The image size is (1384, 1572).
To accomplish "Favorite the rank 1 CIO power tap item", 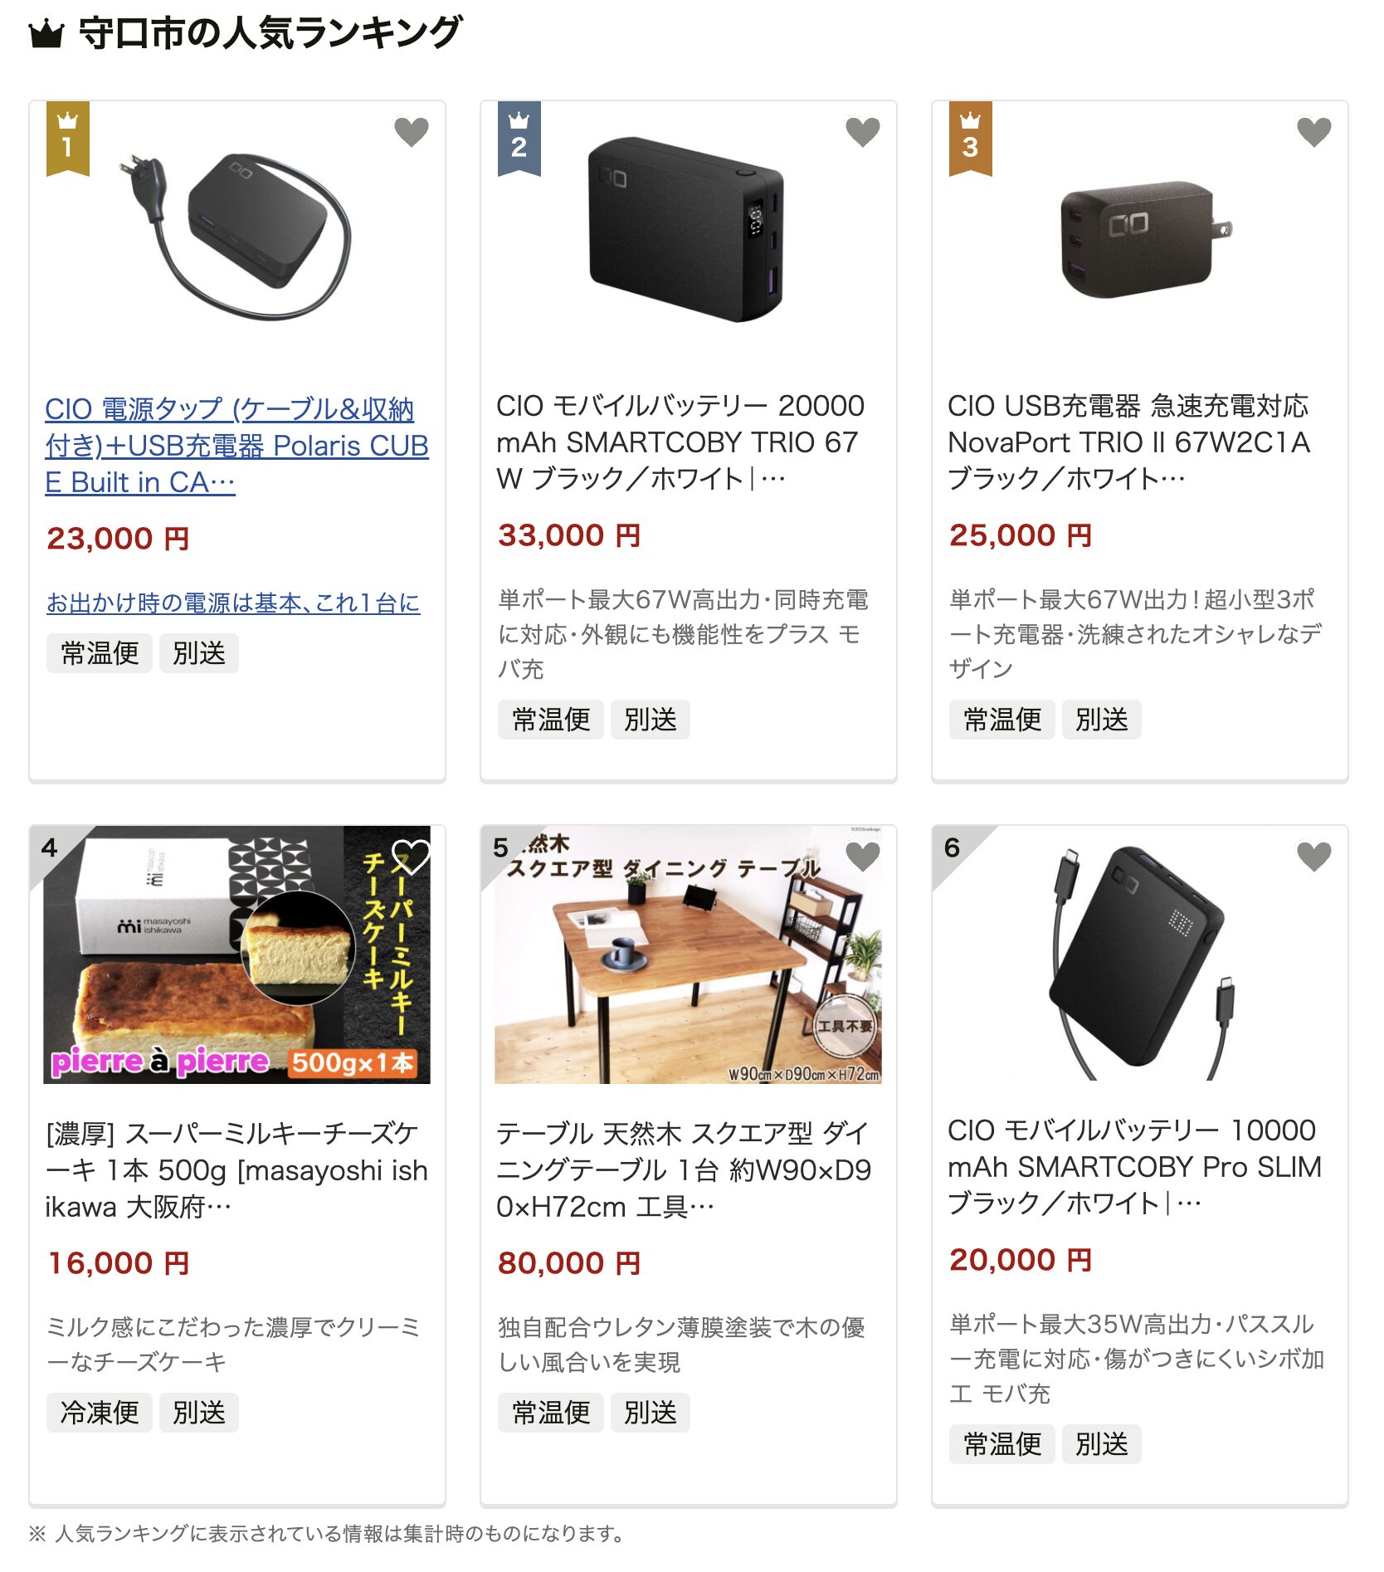I will pyautogui.click(x=411, y=131).
